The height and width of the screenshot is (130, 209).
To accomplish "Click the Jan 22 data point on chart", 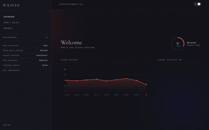I will (x=76, y=81).
